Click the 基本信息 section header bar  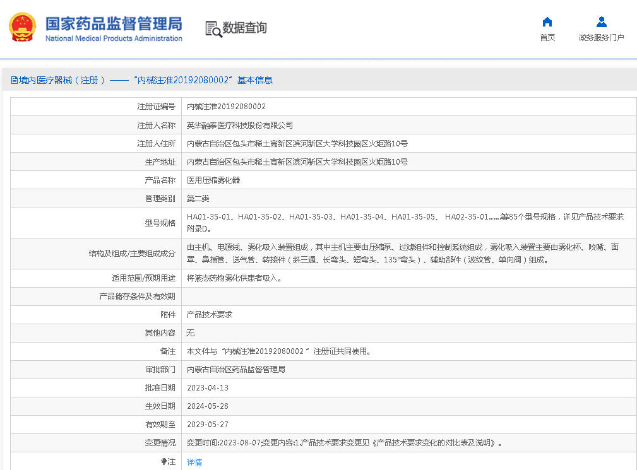click(141, 80)
